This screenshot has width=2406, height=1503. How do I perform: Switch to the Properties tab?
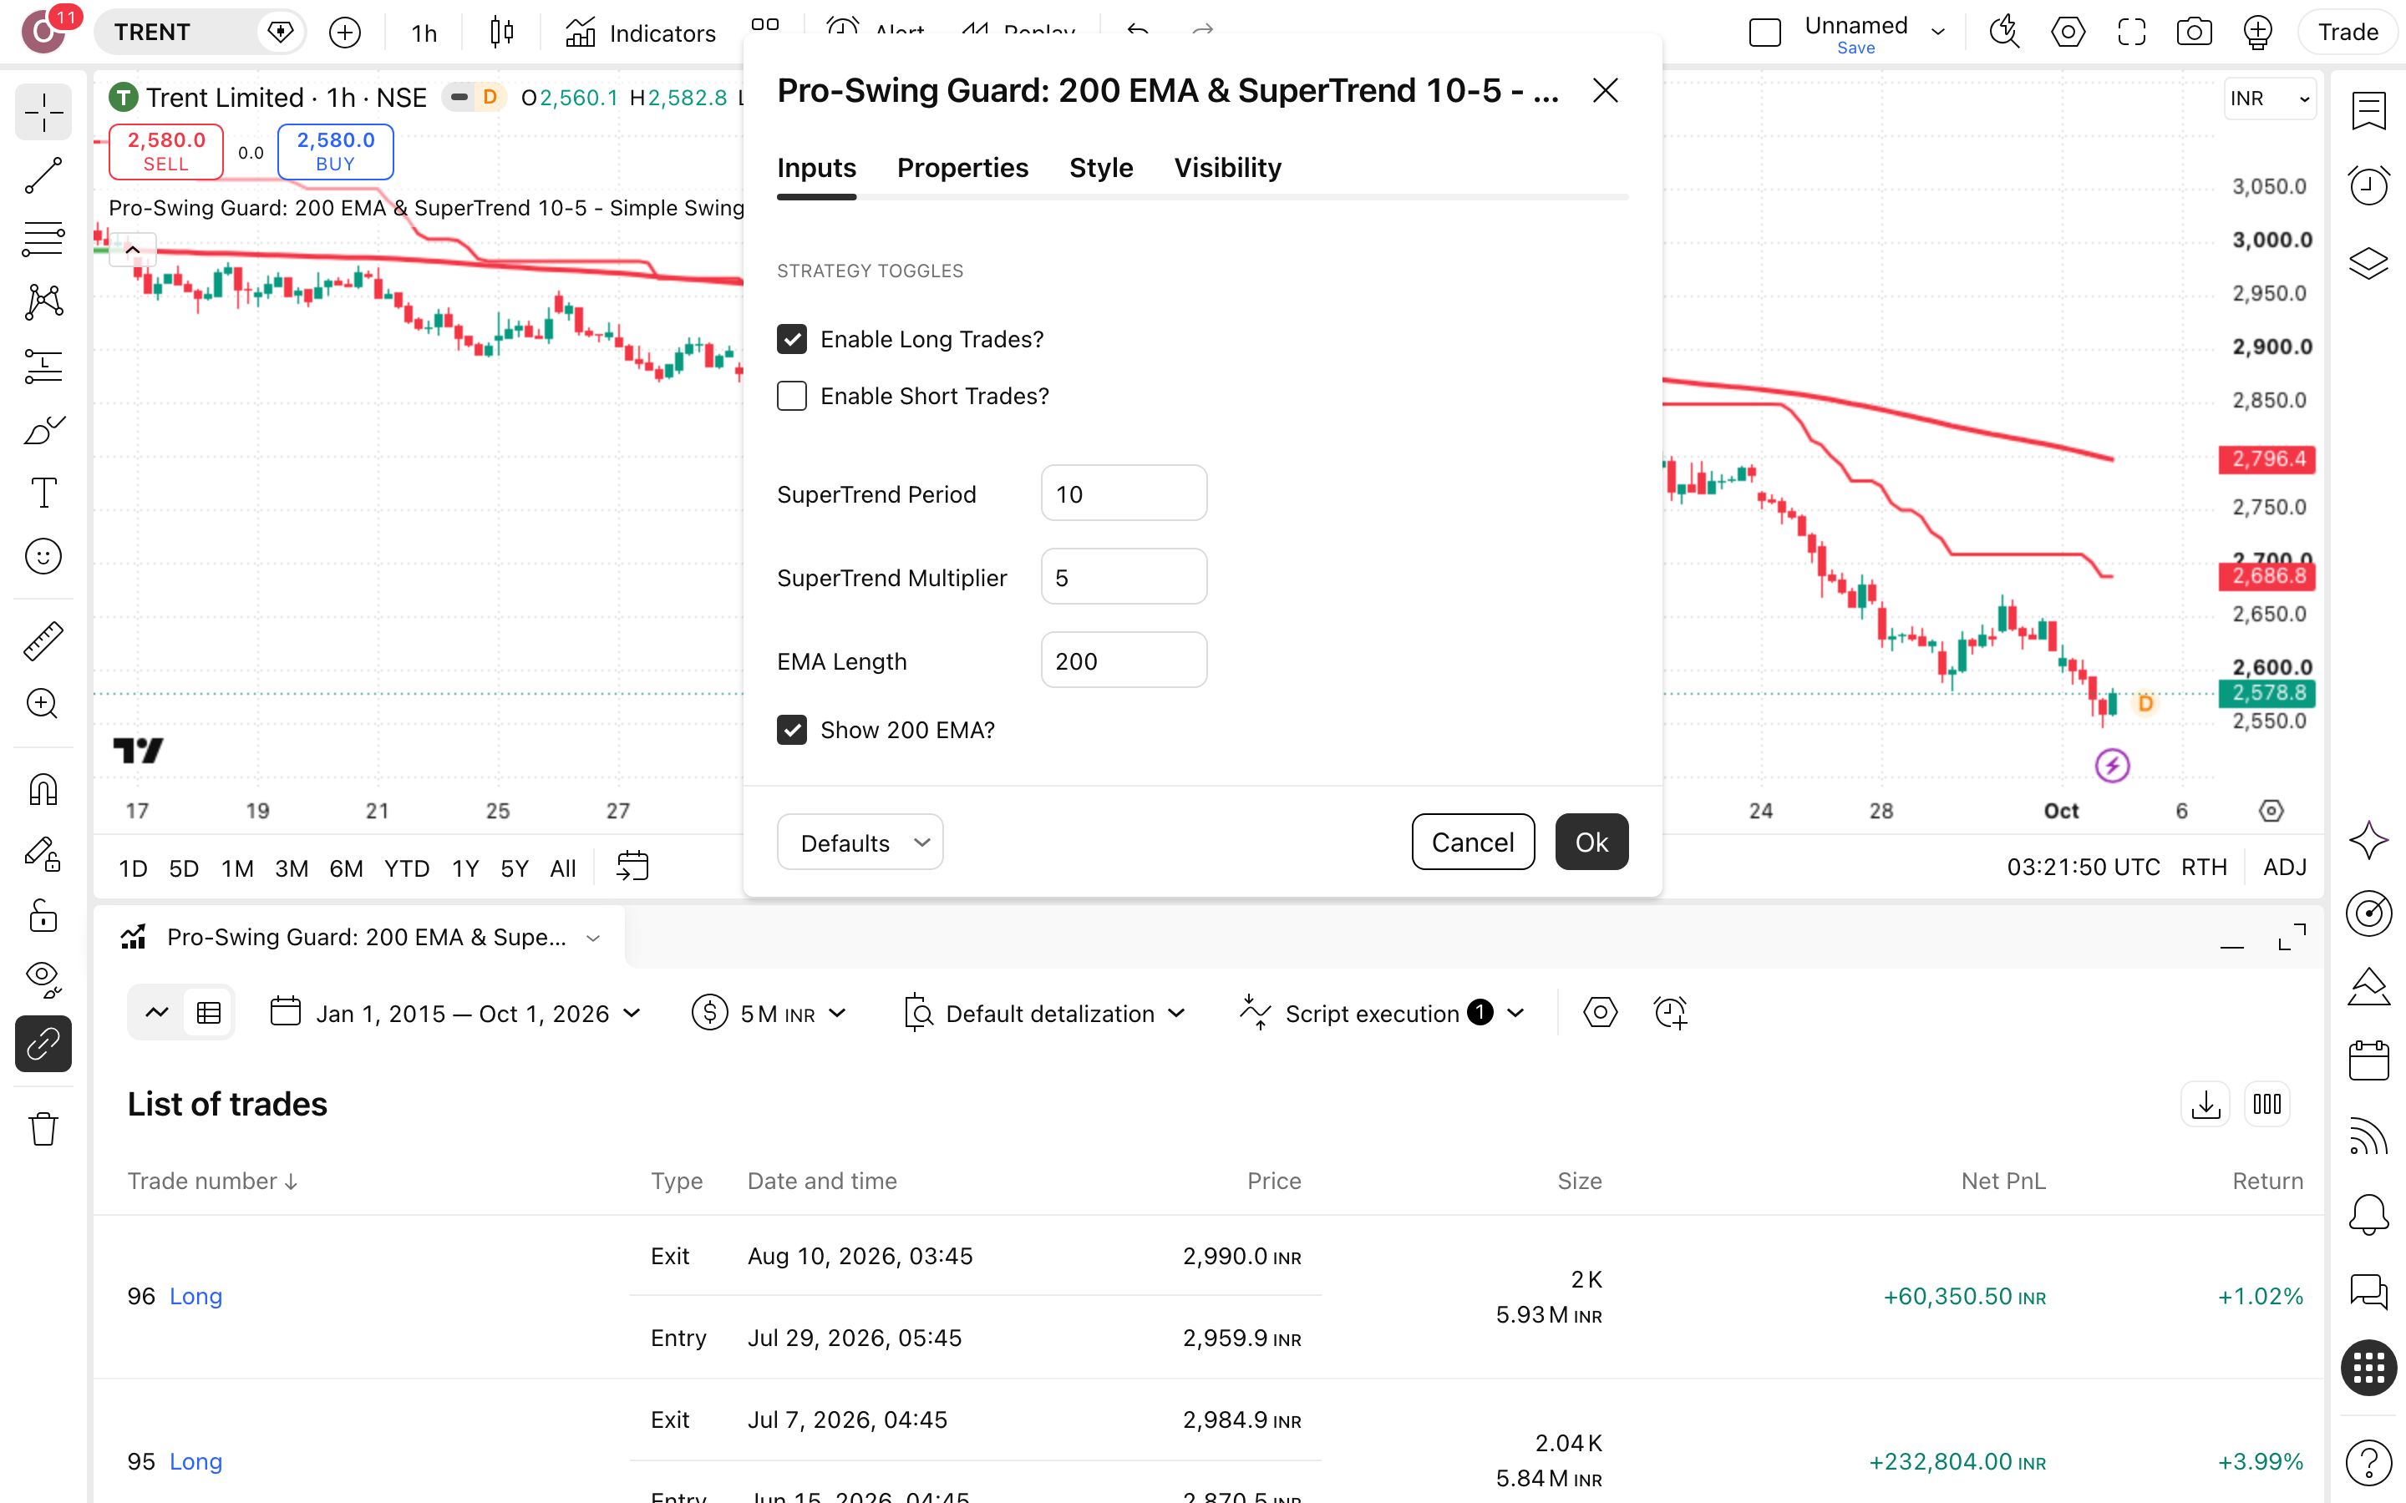962,168
